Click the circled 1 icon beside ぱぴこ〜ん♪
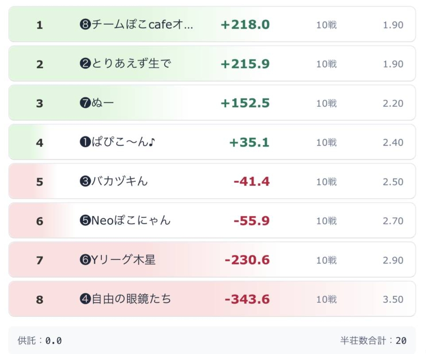 click(85, 143)
